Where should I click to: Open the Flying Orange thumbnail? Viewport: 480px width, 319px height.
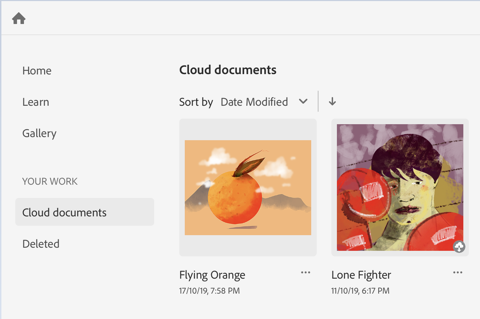tap(248, 188)
